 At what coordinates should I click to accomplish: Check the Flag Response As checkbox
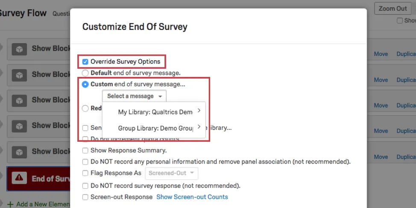(85, 173)
